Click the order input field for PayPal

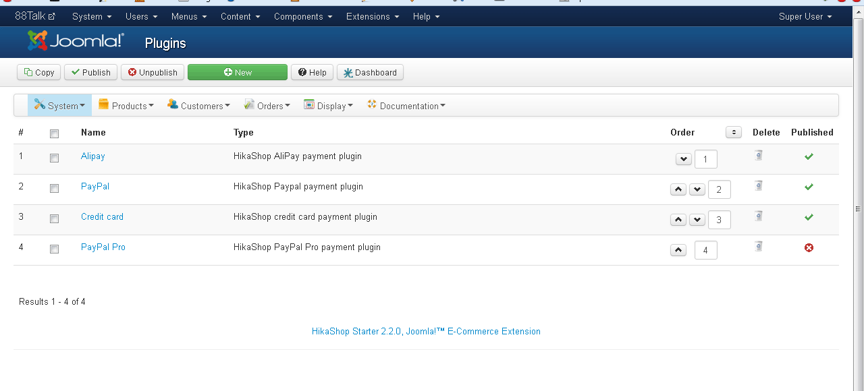719,189
